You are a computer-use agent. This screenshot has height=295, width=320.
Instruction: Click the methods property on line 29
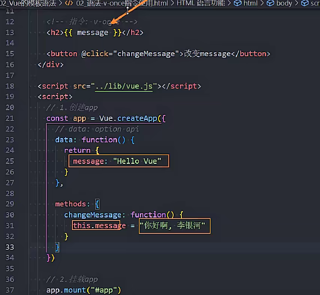tap(70, 204)
